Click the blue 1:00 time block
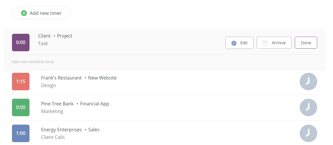 pos(21,133)
